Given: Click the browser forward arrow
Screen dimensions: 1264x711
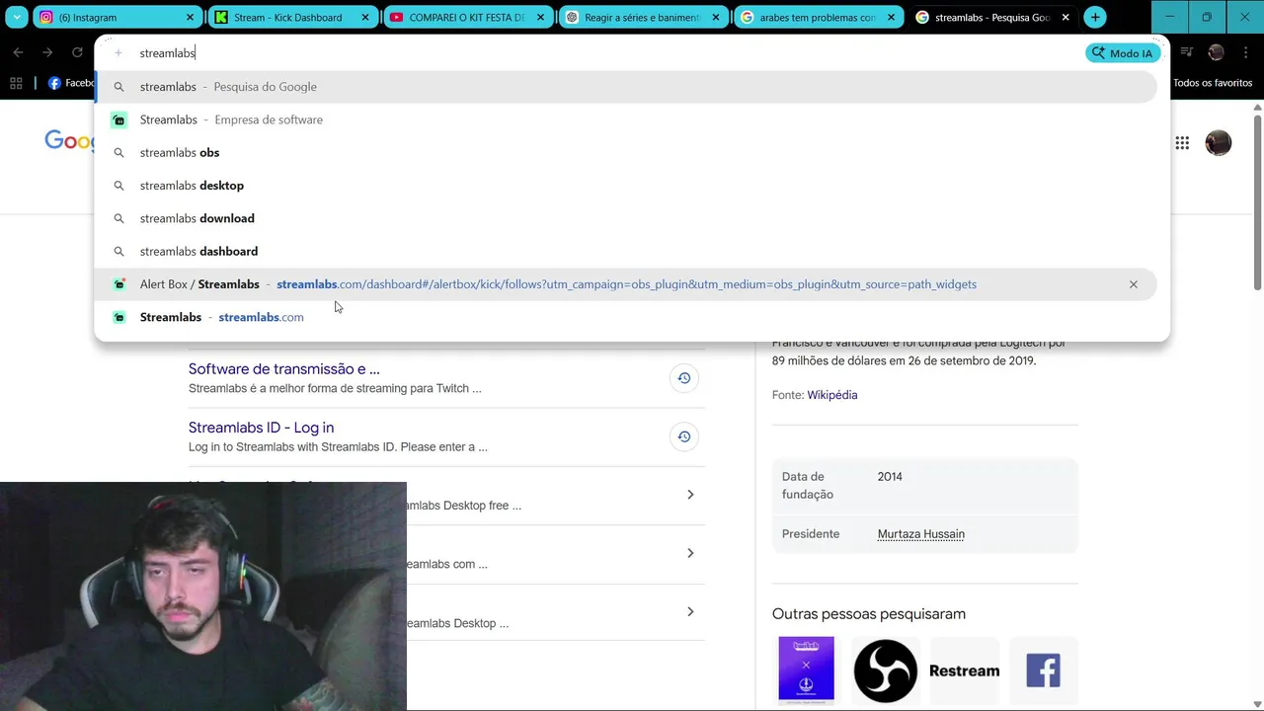Looking at the screenshot, I should (x=47, y=52).
